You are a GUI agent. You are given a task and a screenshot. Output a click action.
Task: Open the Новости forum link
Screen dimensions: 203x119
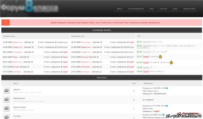17,89
